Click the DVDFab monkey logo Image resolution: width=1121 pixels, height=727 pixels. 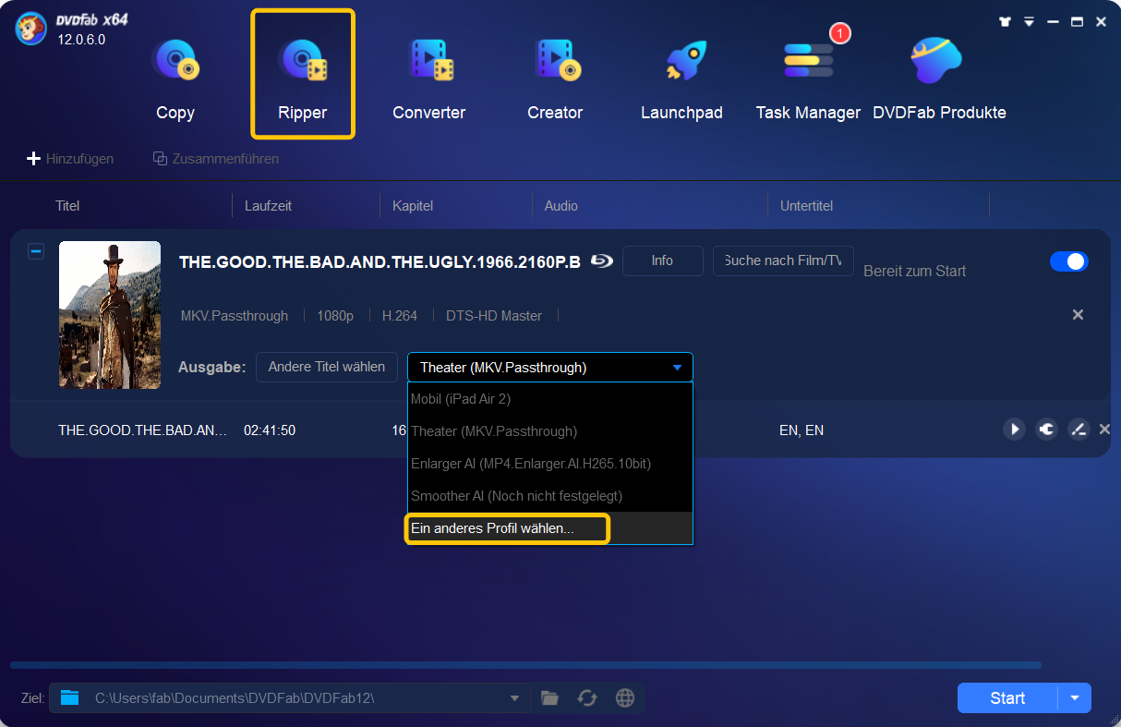[x=32, y=30]
